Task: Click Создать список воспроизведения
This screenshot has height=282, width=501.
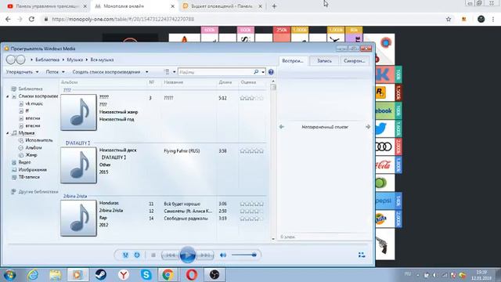Action: click(x=106, y=72)
